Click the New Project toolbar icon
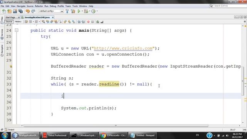Viewport: 247px width, 139px height. (x=9, y=11)
